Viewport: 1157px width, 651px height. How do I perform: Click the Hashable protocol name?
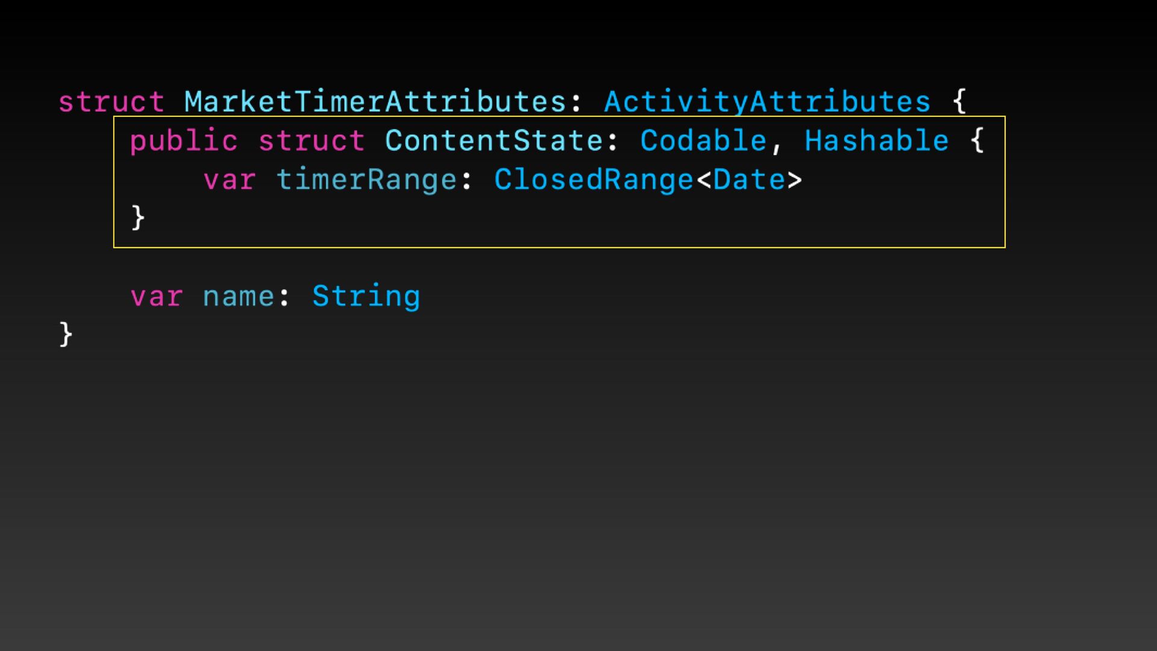877,141
